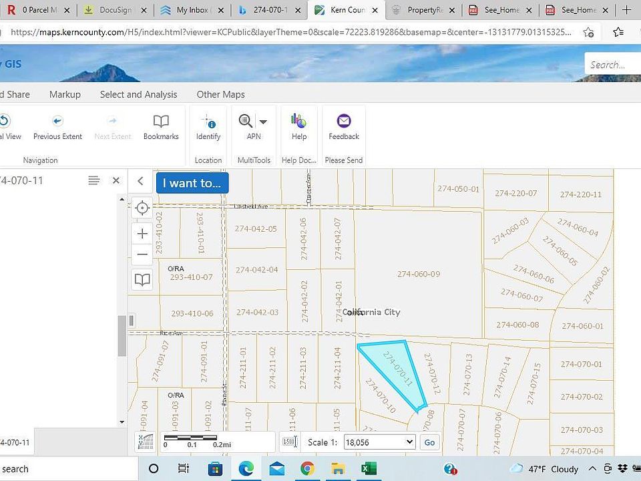This screenshot has width=641, height=481.
Task: Open Excel from the taskbar
Action: click(x=369, y=468)
